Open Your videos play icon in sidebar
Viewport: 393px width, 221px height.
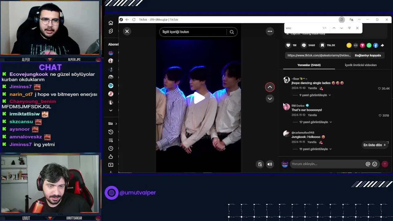click(x=111, y=165)
